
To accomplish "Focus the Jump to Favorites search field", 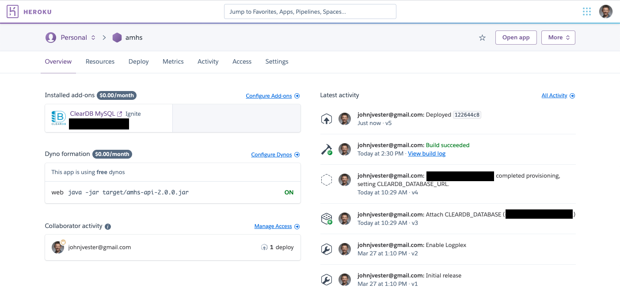I will pyautogui.click(x=310, y=11).
